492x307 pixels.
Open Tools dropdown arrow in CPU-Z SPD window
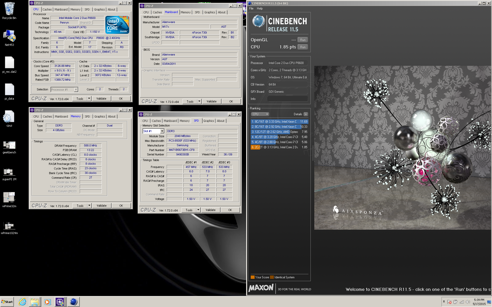pos(198,210)
